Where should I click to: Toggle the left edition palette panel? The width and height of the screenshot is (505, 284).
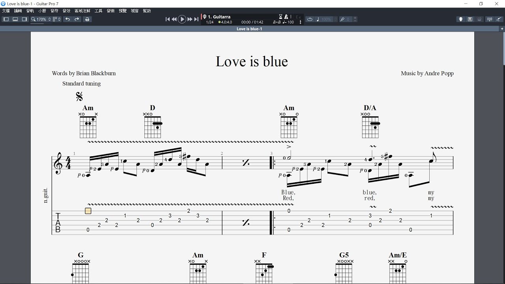point(6,19)
